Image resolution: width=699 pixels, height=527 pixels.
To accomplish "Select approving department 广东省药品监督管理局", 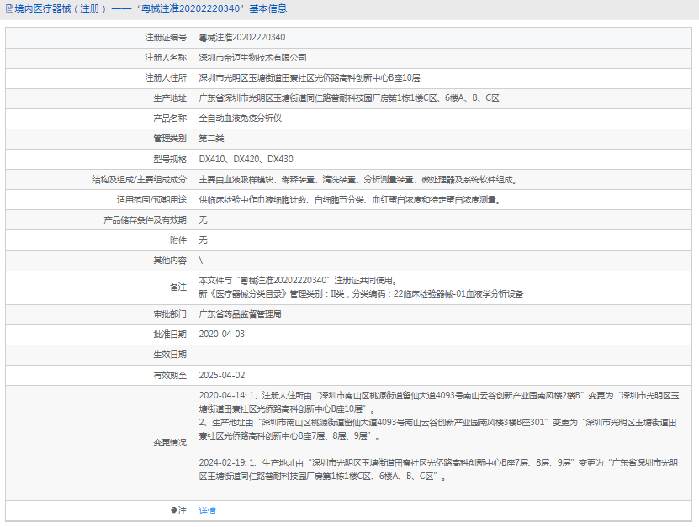I will [241, 314].
